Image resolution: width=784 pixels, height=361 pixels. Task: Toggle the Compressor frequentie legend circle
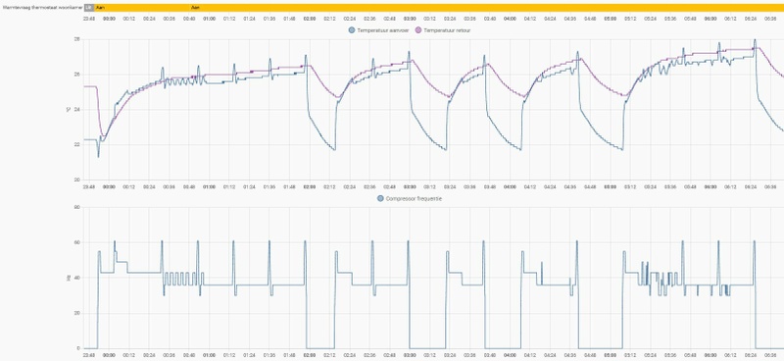(x=380, y=199)
